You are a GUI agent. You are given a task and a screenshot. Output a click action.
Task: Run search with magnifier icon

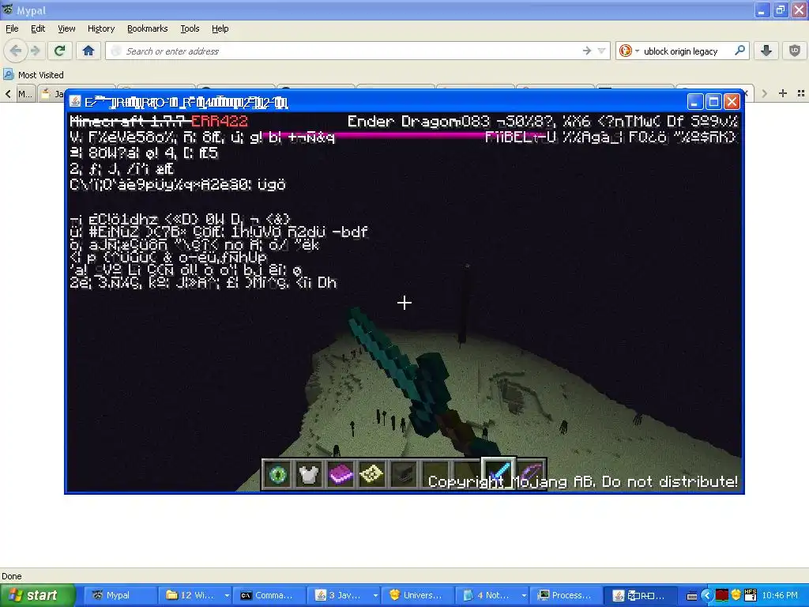tap(739, 50)
